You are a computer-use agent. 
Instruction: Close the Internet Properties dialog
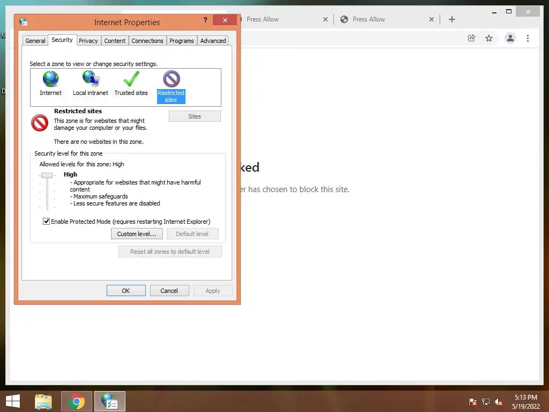(225, 20)
